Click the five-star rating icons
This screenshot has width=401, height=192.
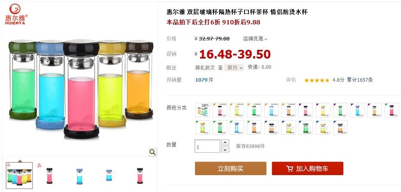(x=316, y=80)
